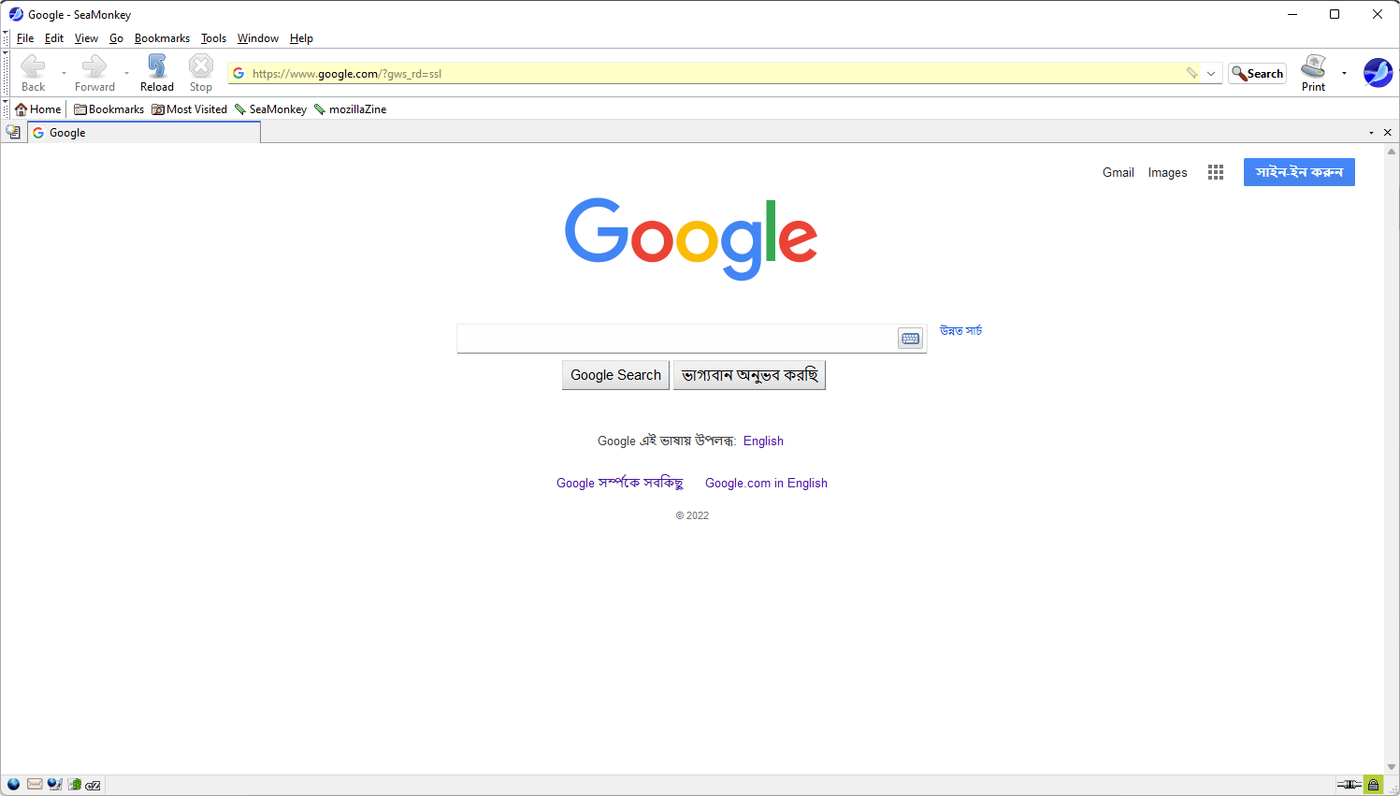Viewport: 1400px width, 796px height.
Task: Open the Most Visited folder
Action: pyautogui.click(x=190, y=109)
